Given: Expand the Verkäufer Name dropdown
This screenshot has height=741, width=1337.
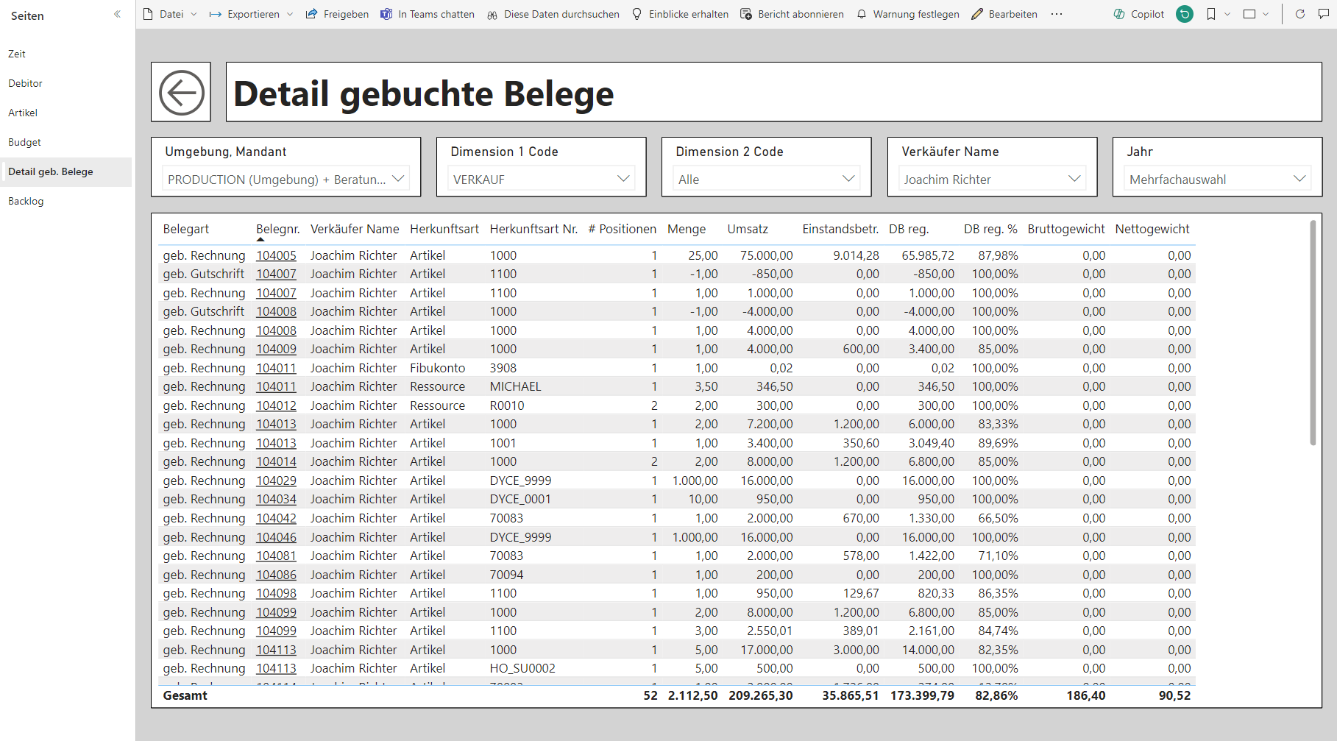Looking at the screenshot, I should (1074, 179).
